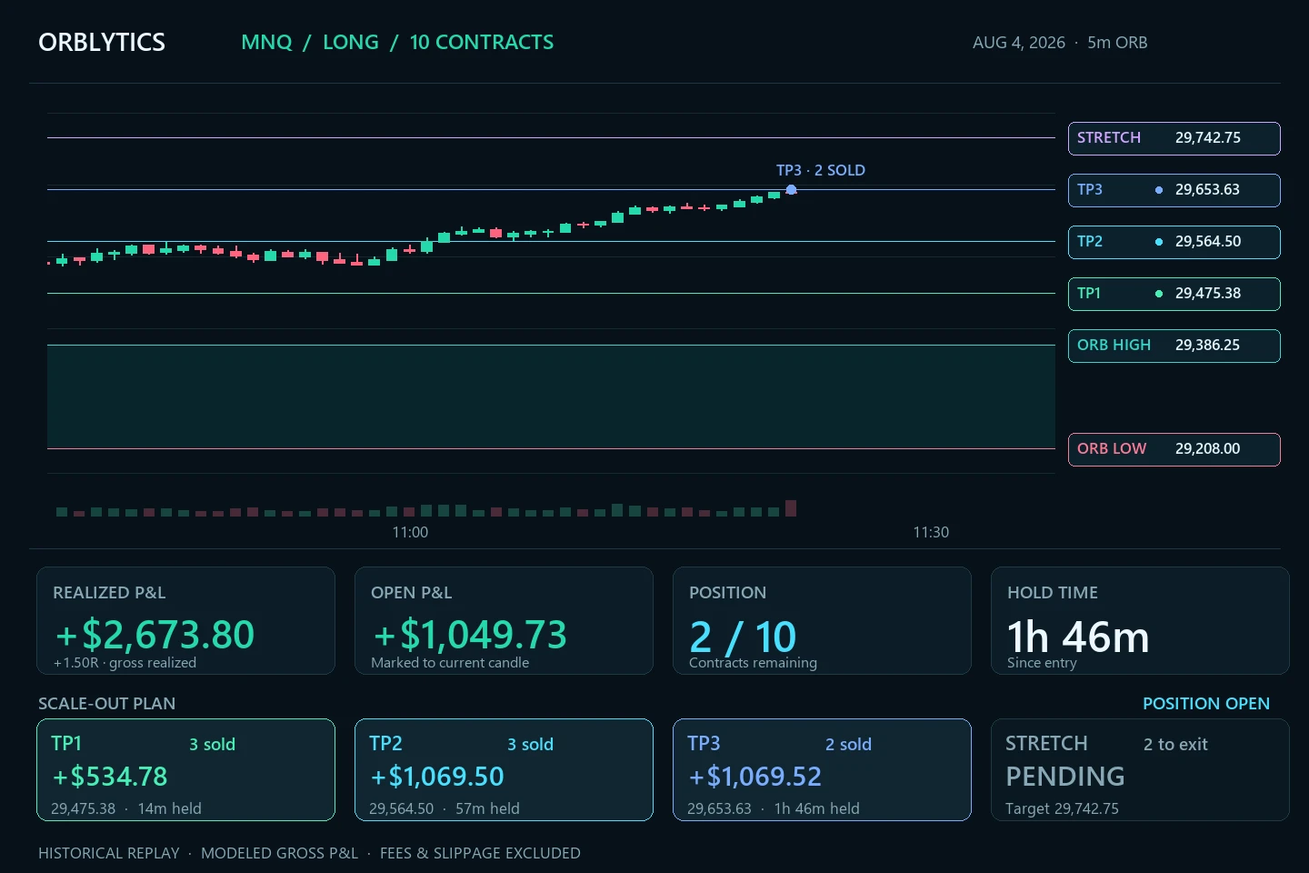Open the Position 2 / 10 card
Screen dimensions: 1309x873
click(x=822, y=621)
